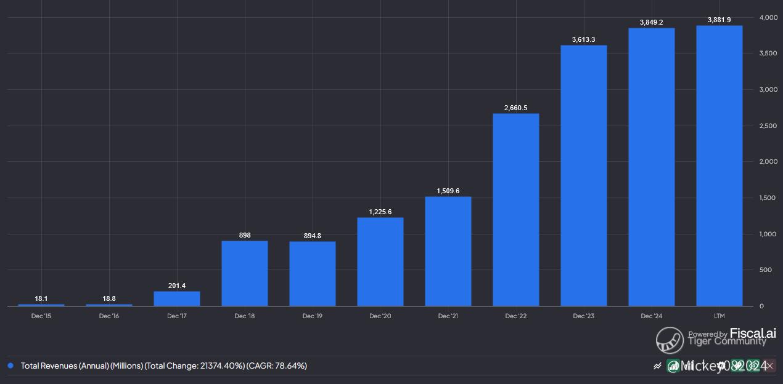This screenshot has height=384, width=783.
Task: Click the 3,500 y-axis tick label
Action: click(768, 54)
